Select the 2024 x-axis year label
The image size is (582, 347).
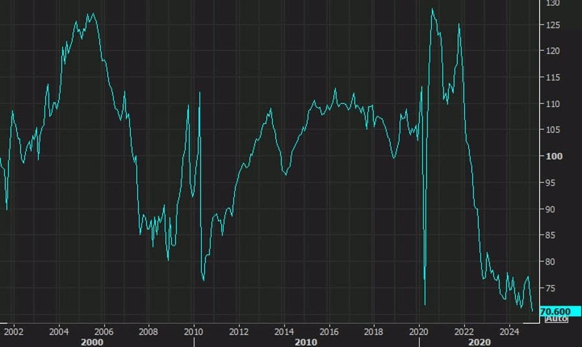click(x=509, y=332)
